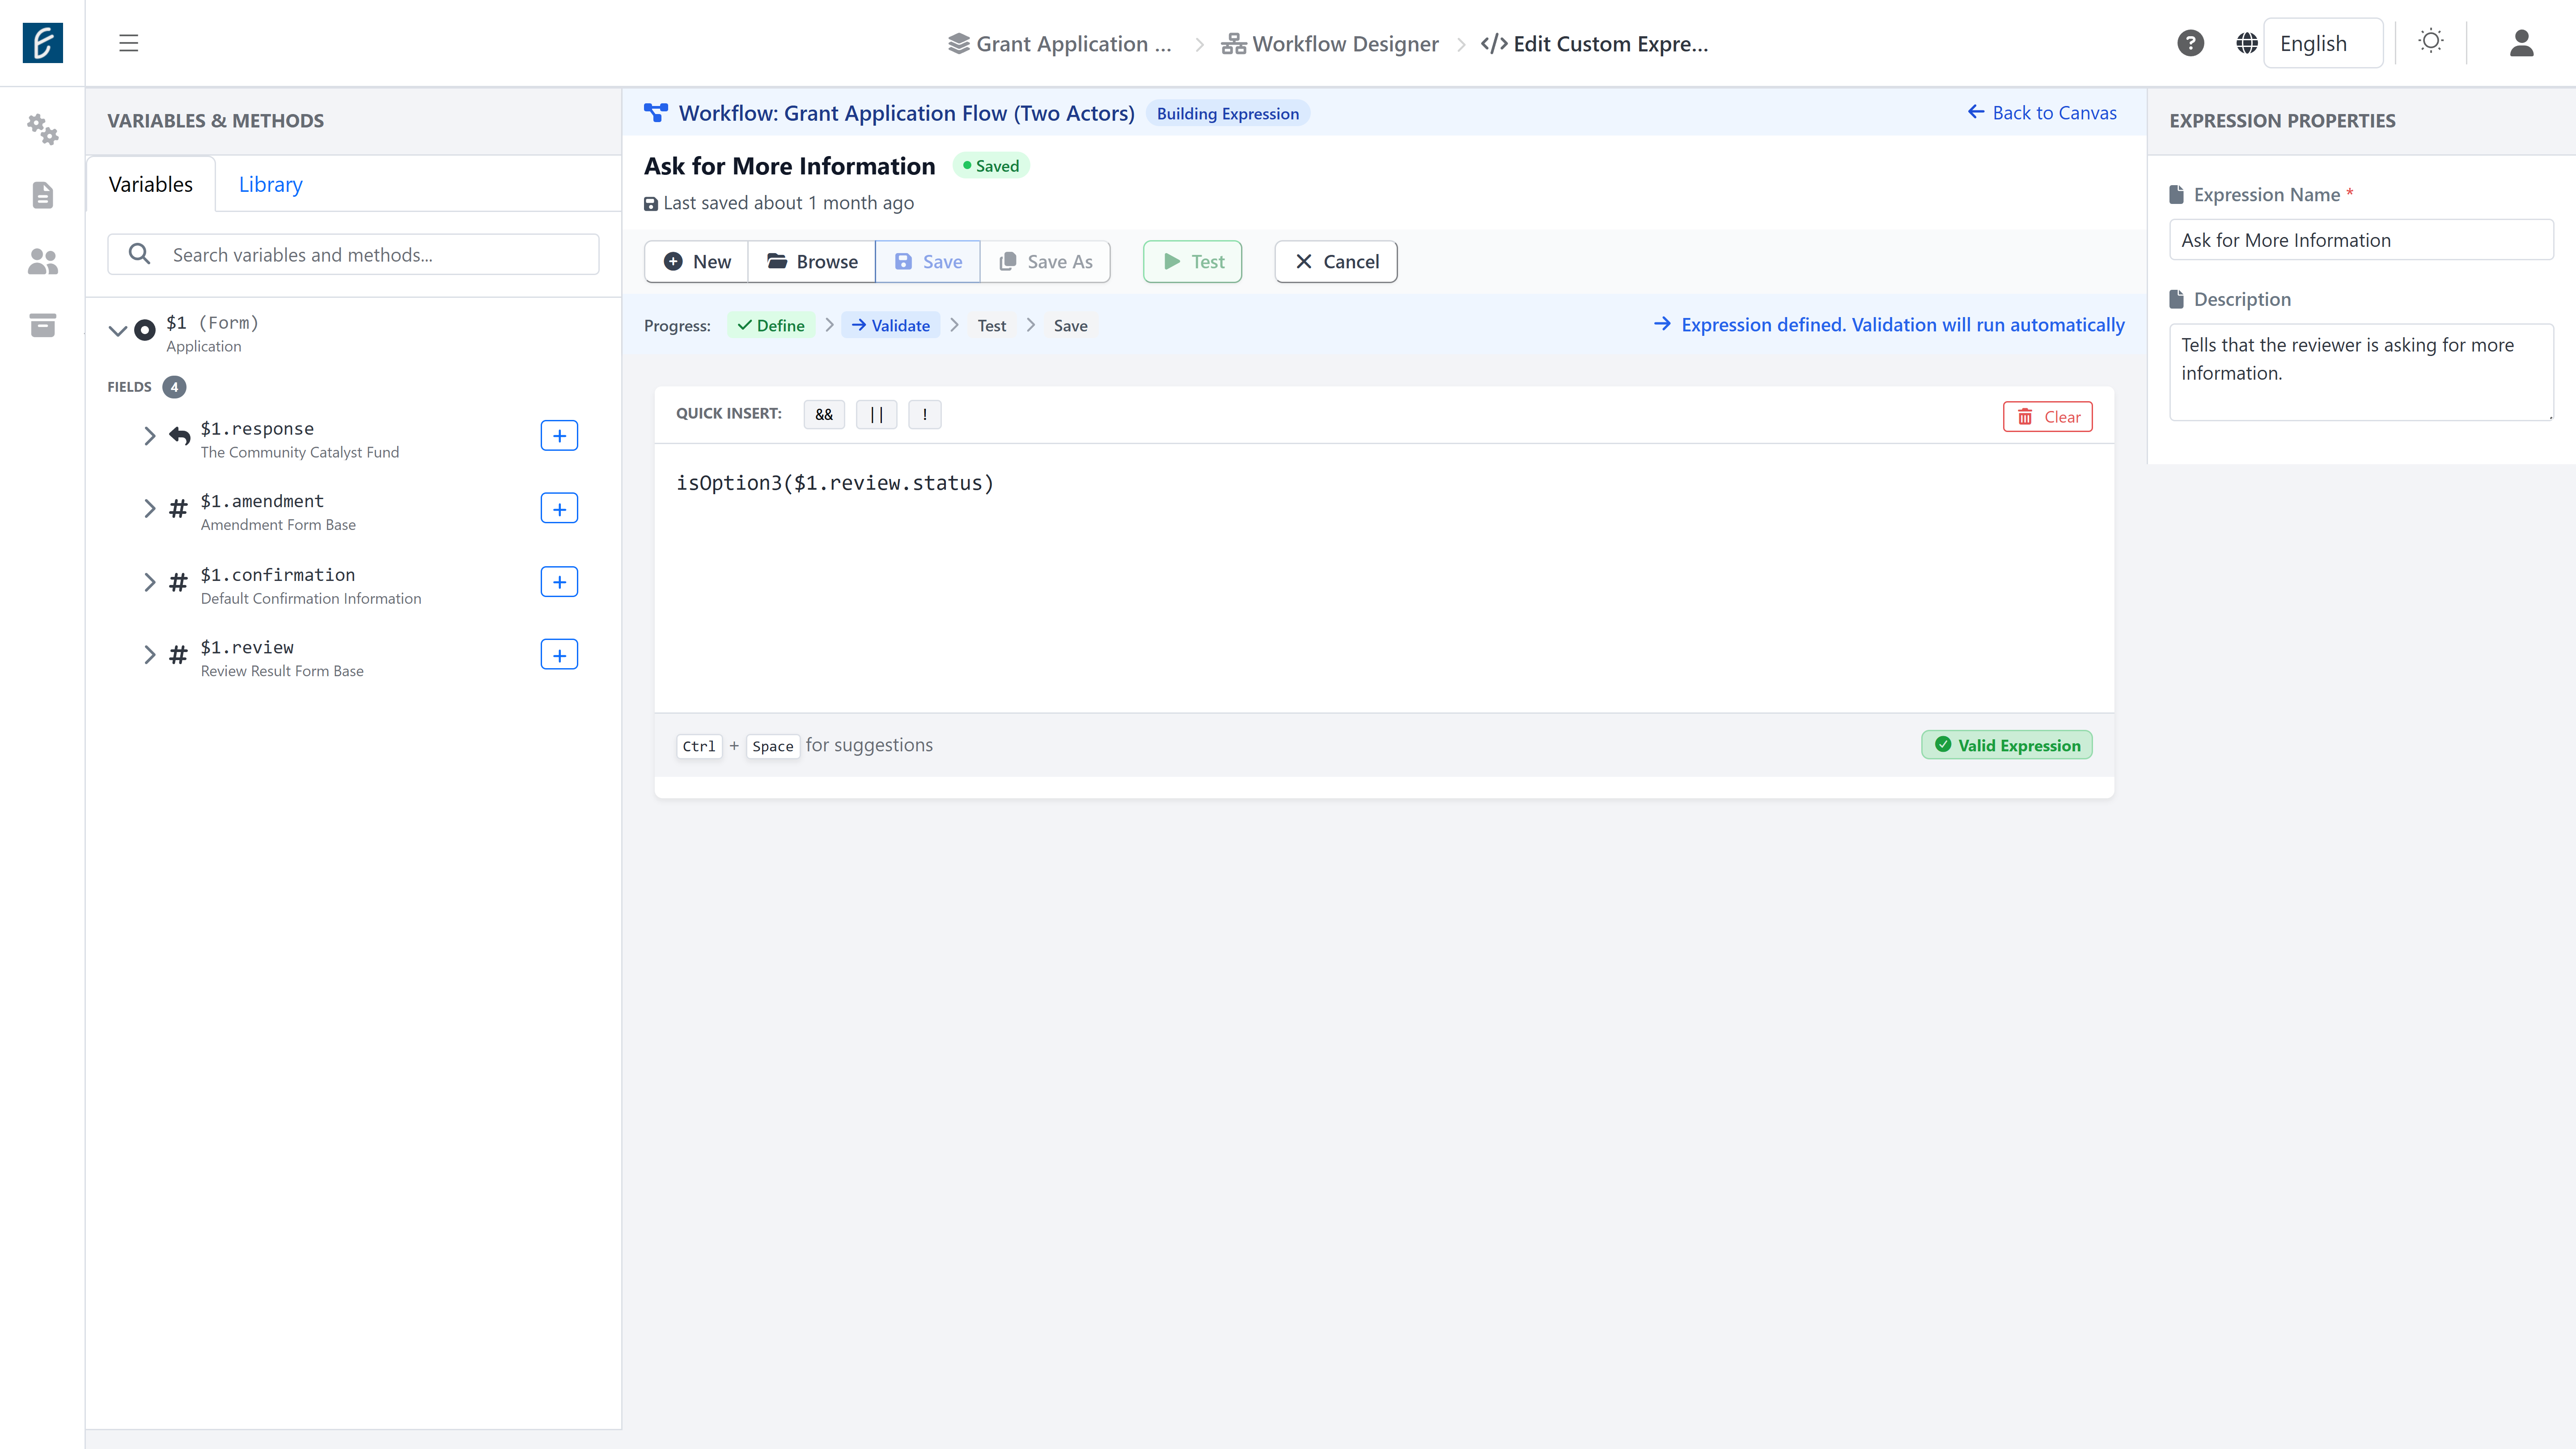Image resolution: width=2576 pixels, height=1449 pixels.
Task: Click the Validate progress step
Action: [x=891, y=325]
